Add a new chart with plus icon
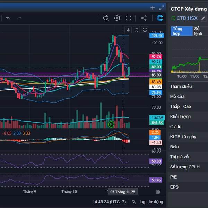 coord(153,8)
